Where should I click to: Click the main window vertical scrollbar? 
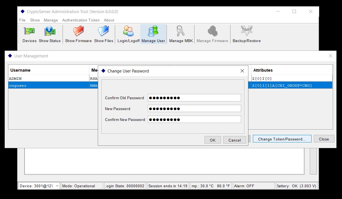(313, 161)
